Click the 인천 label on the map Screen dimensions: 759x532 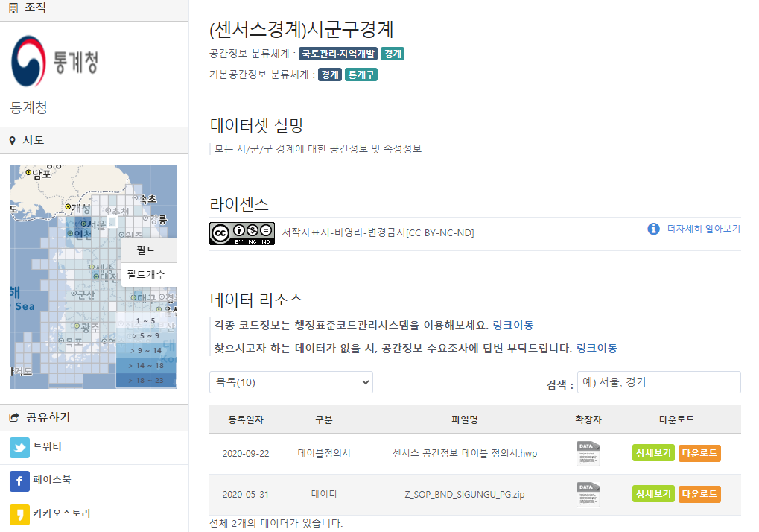pos(82,234)
